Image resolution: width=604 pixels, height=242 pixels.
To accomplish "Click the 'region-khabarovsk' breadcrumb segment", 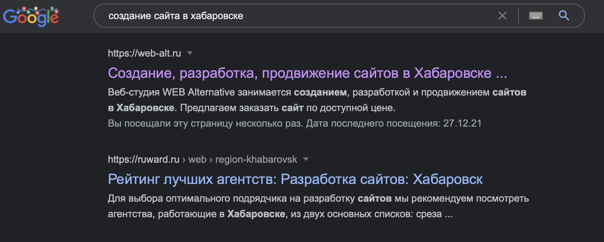I will [256, 159].
